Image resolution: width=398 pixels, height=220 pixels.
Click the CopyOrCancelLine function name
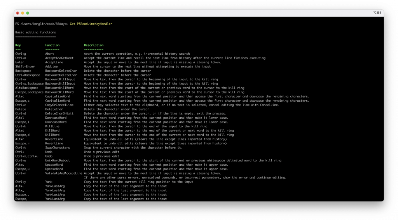(x=59, y=105)
